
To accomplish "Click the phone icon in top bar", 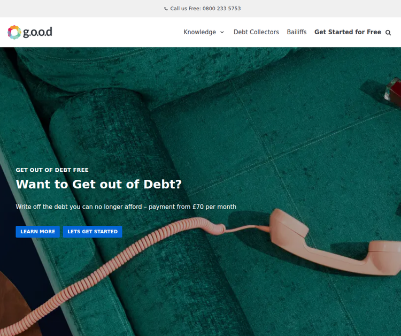I will 166,9.
